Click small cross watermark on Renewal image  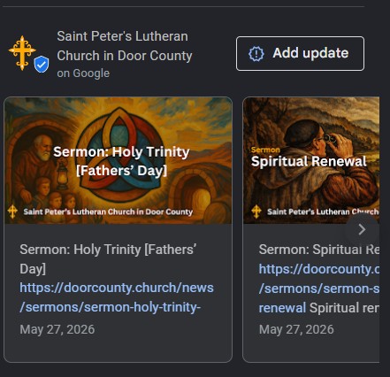point(256,212)
